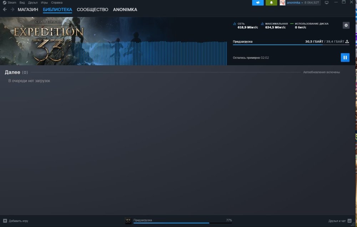Open download settings gear icon
The width and height of the screenshot is (357, 227).
coord(346,25)
